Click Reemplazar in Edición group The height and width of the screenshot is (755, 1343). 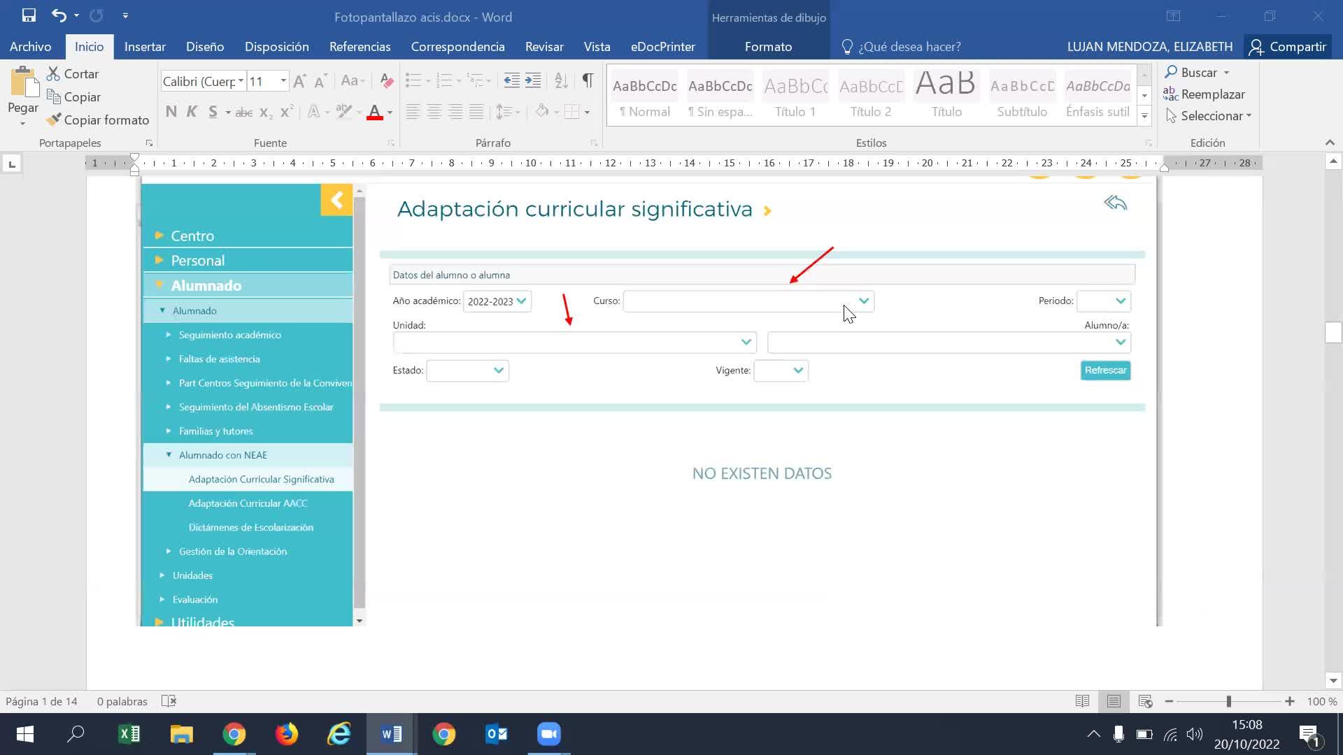pos(1205,94)
